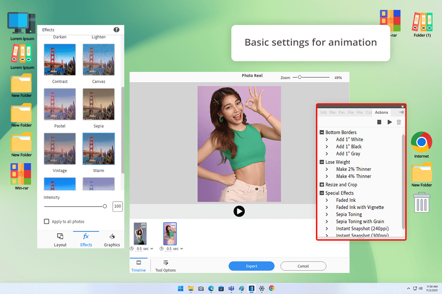
Task: Delete action using the trash icon
Action: pyautogui.click(x=399, y=122)
